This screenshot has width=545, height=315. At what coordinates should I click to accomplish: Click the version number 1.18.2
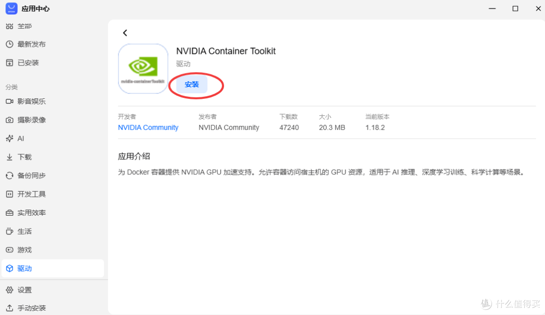[x=375, y=128]
